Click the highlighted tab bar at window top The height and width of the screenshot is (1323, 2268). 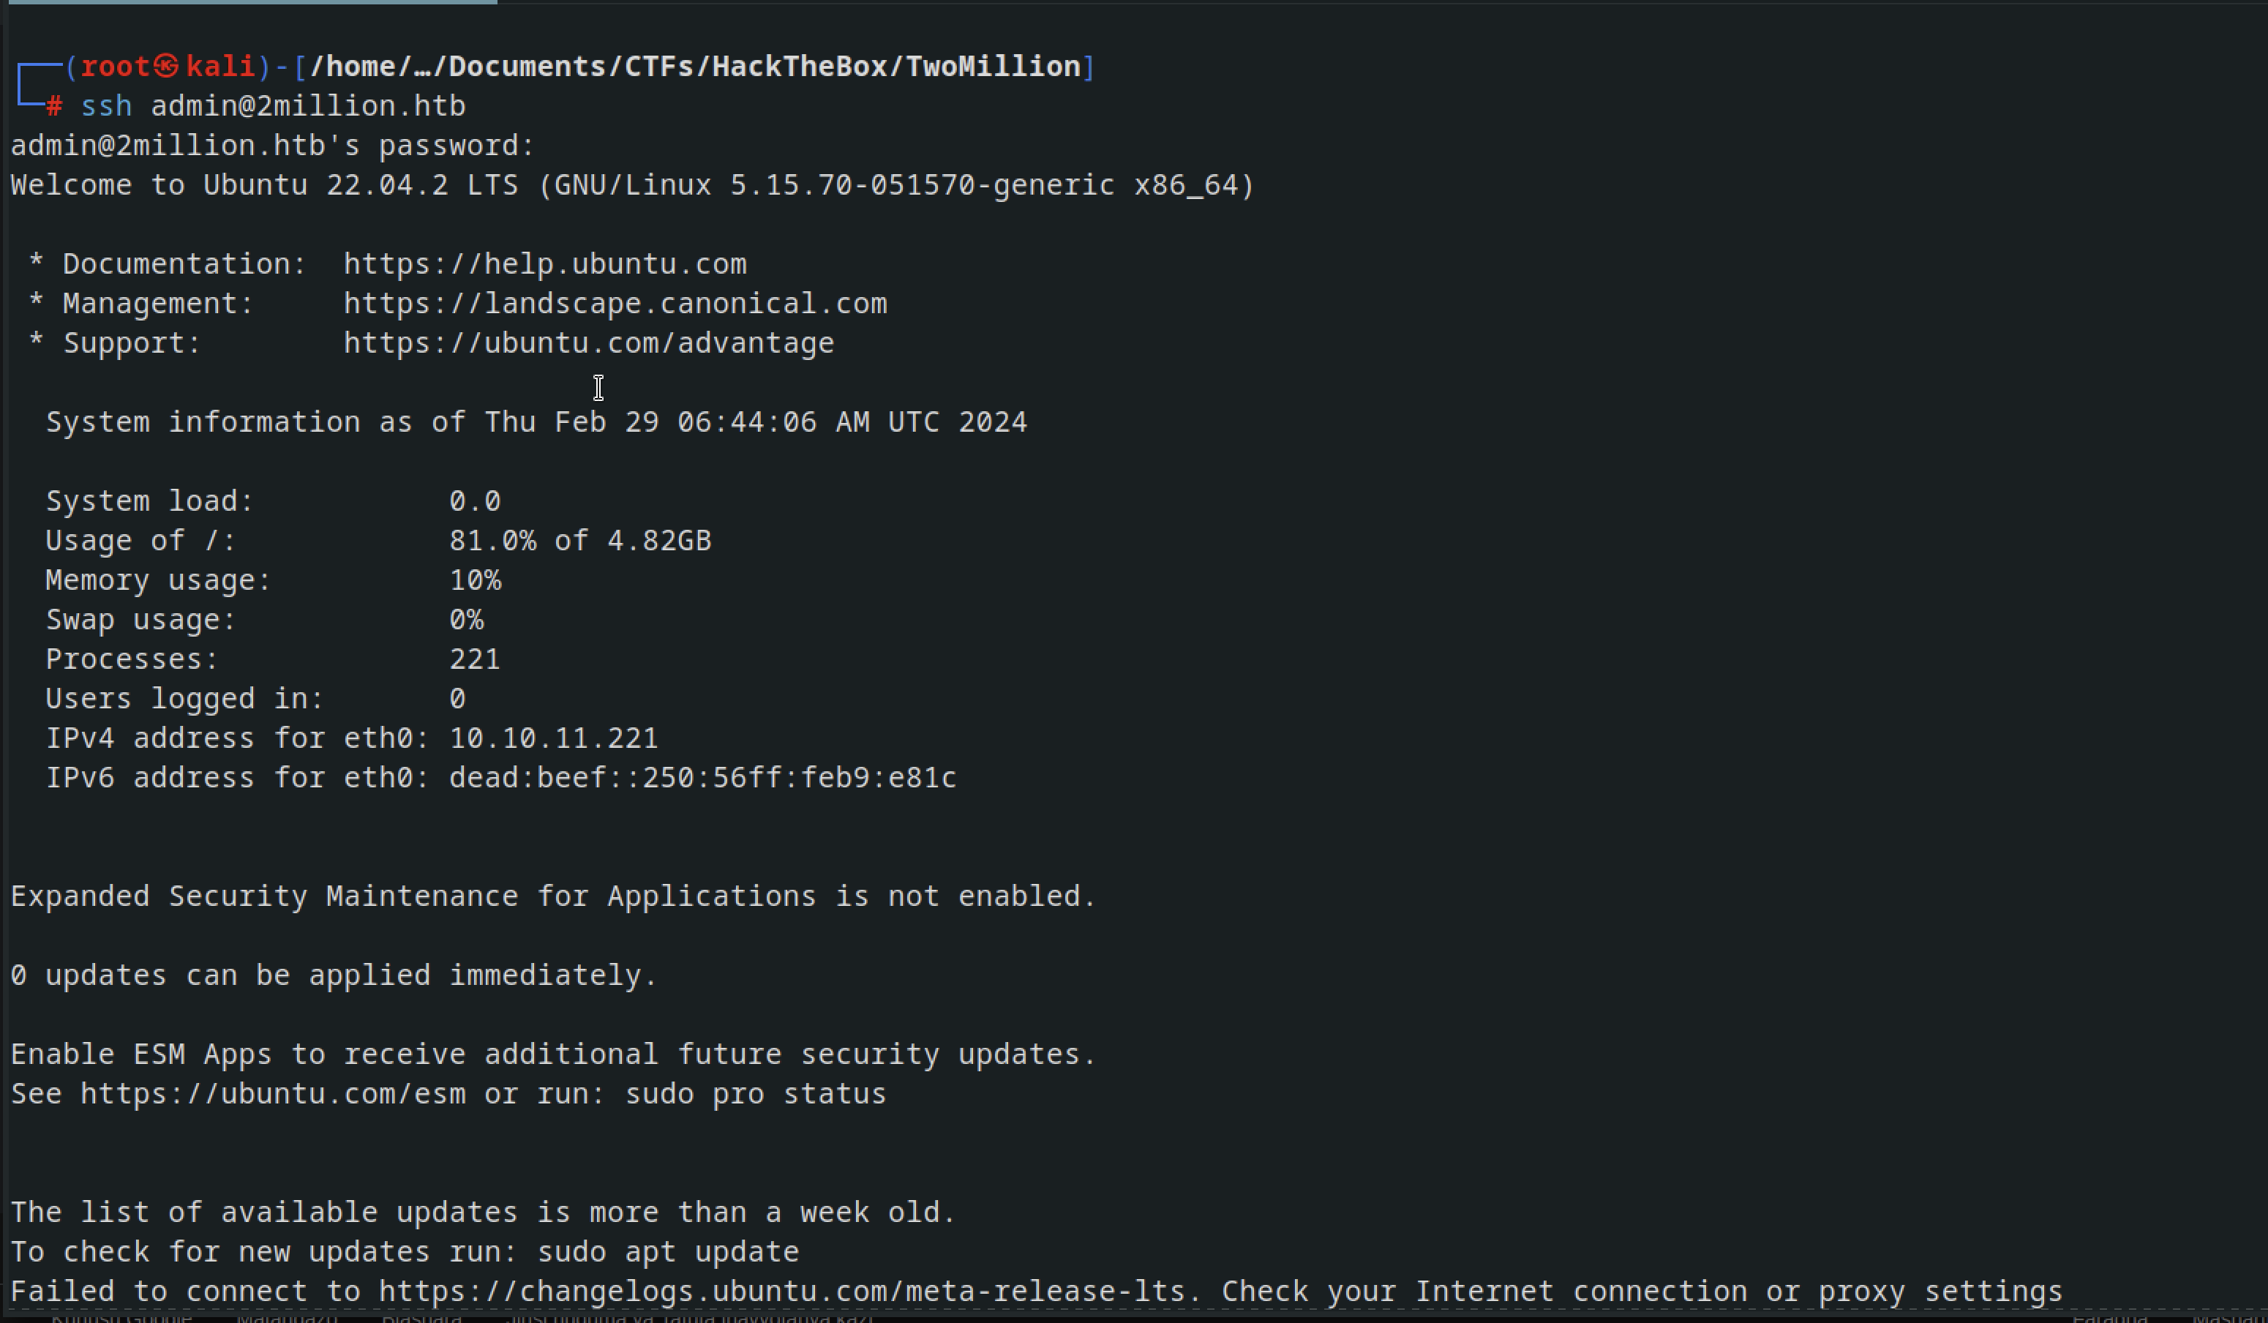(x=252, y=1)
